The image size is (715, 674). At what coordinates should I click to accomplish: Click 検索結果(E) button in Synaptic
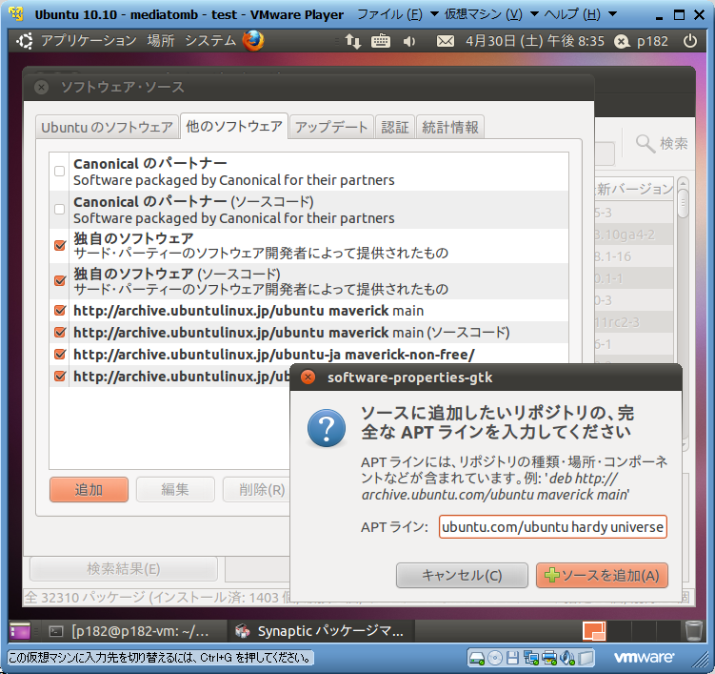point(124,569)
